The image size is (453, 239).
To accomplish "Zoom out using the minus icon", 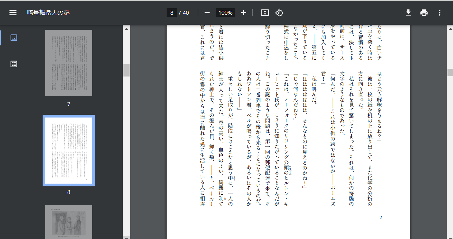I will [x=207, y=13].
